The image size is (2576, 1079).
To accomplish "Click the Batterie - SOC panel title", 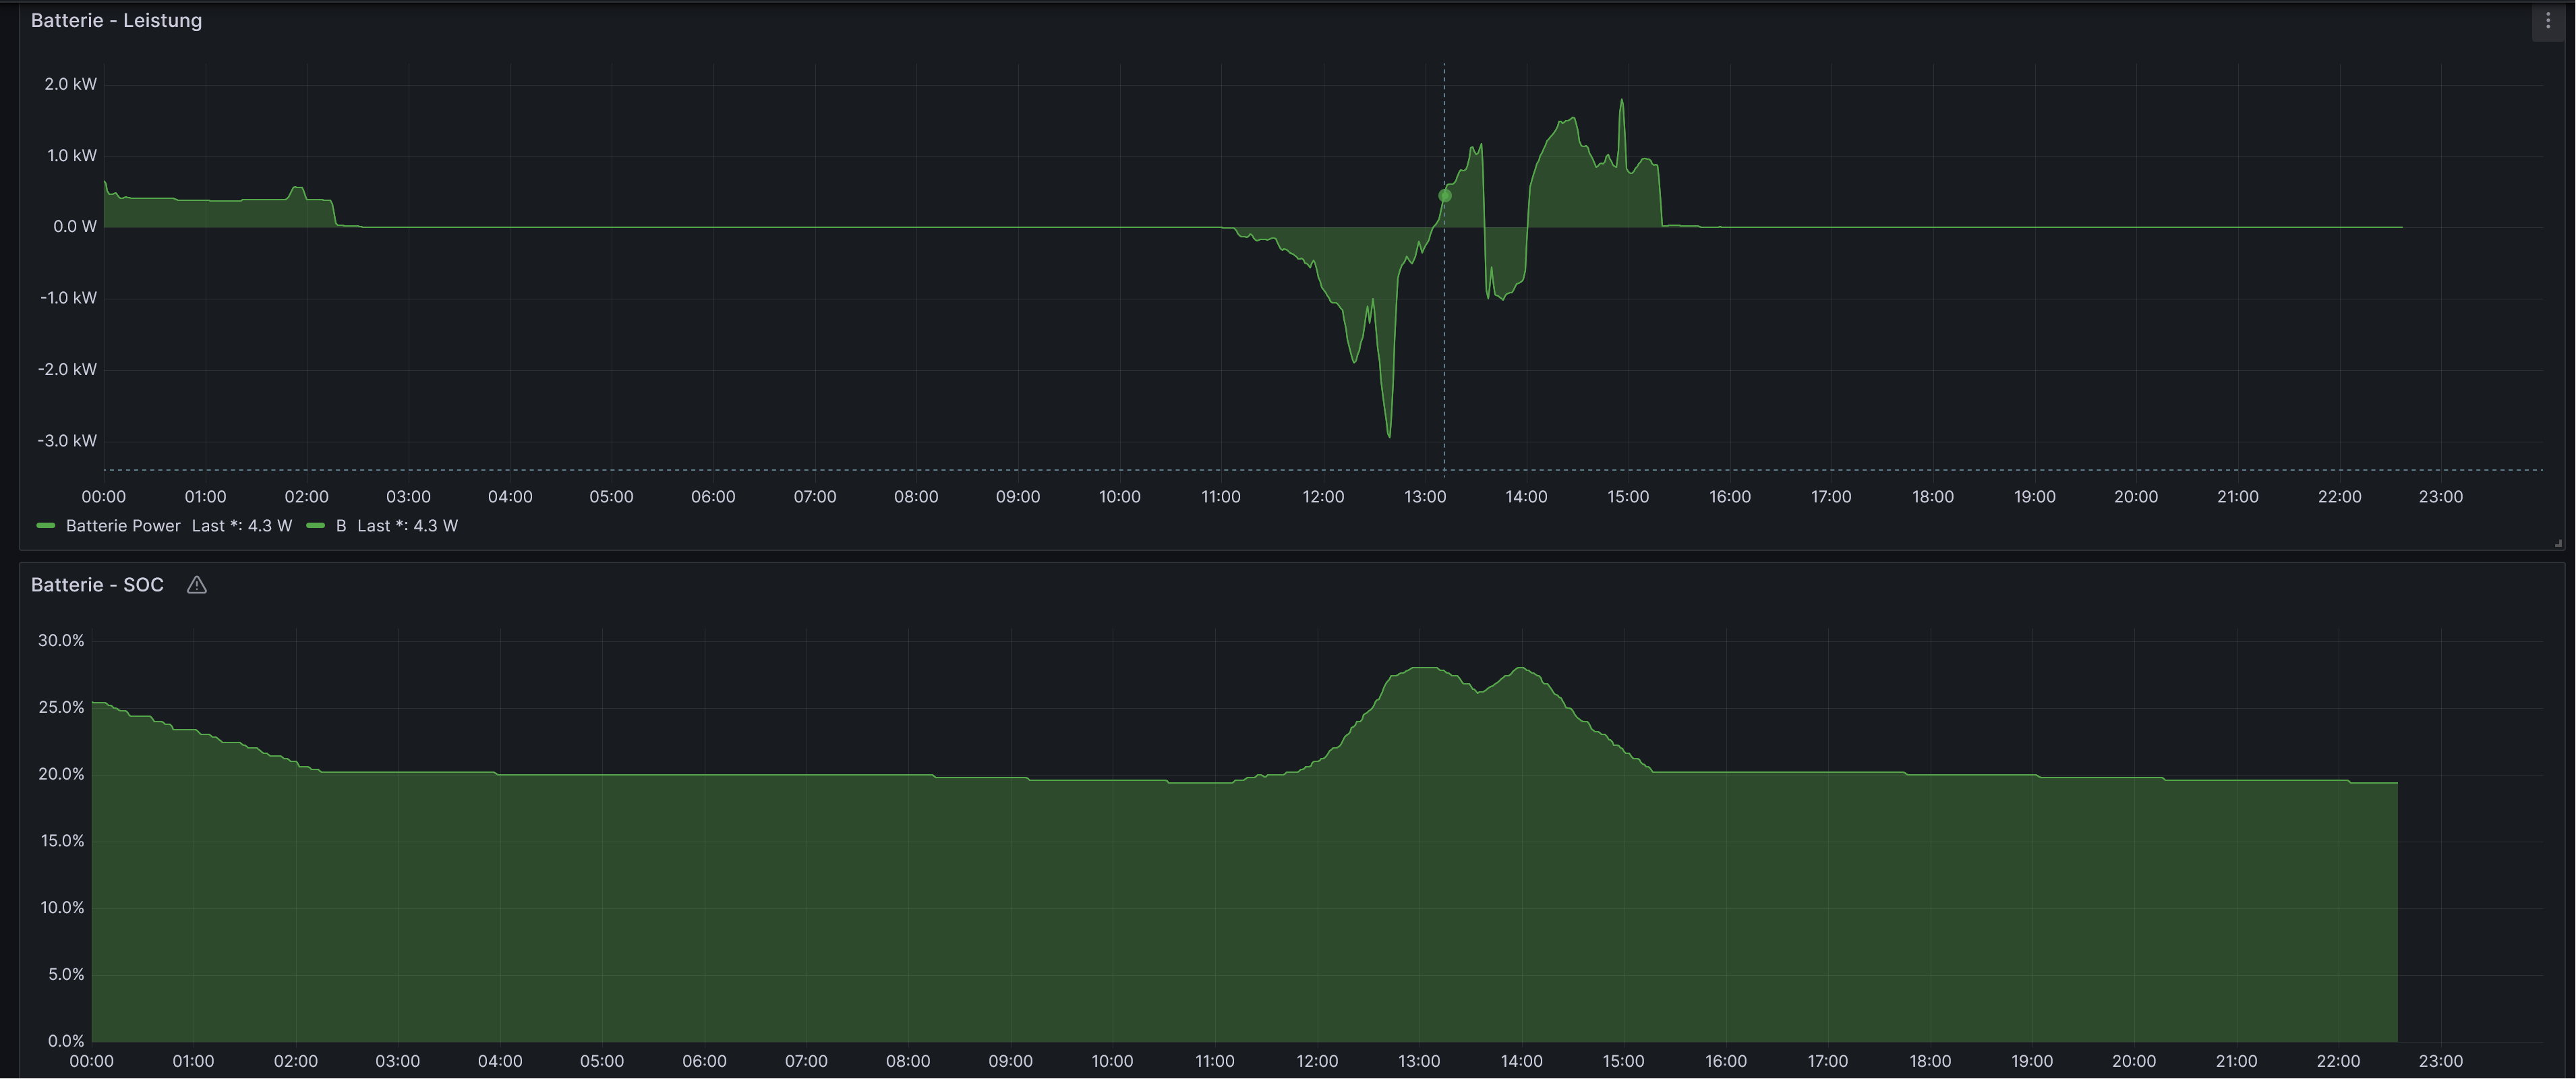I will coord(97,585).
